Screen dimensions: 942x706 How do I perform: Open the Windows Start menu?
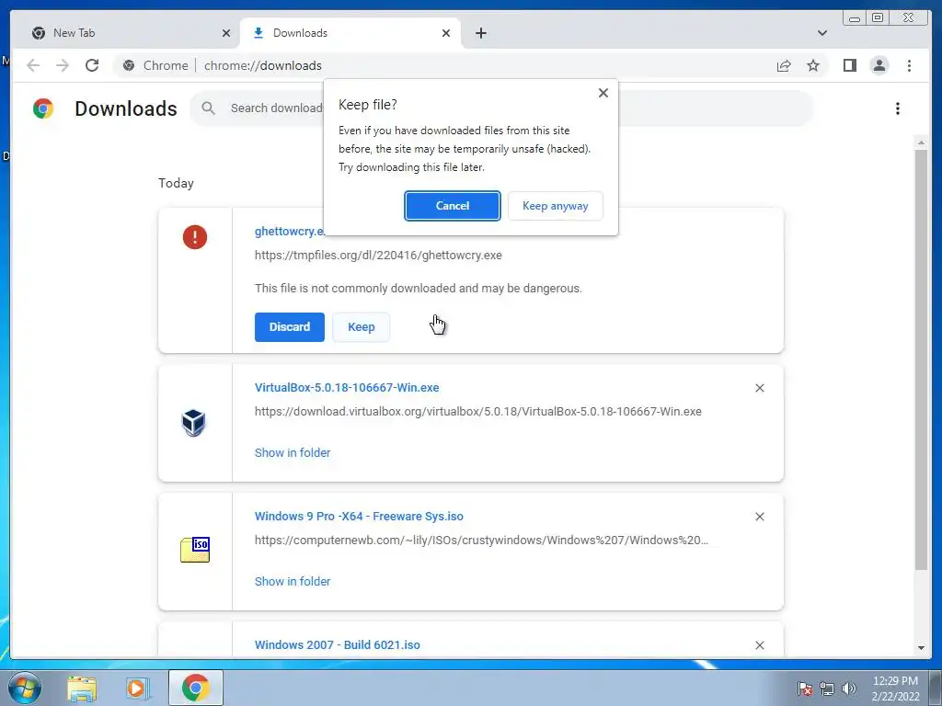(x=25, y=688)
